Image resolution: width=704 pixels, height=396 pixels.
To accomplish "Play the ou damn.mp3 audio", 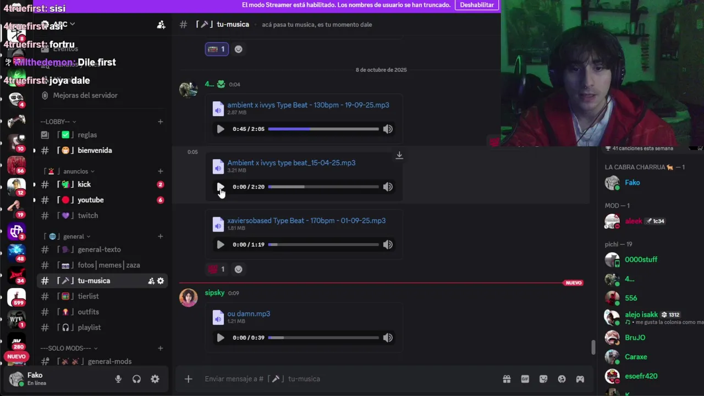I will tap(221, 338).
